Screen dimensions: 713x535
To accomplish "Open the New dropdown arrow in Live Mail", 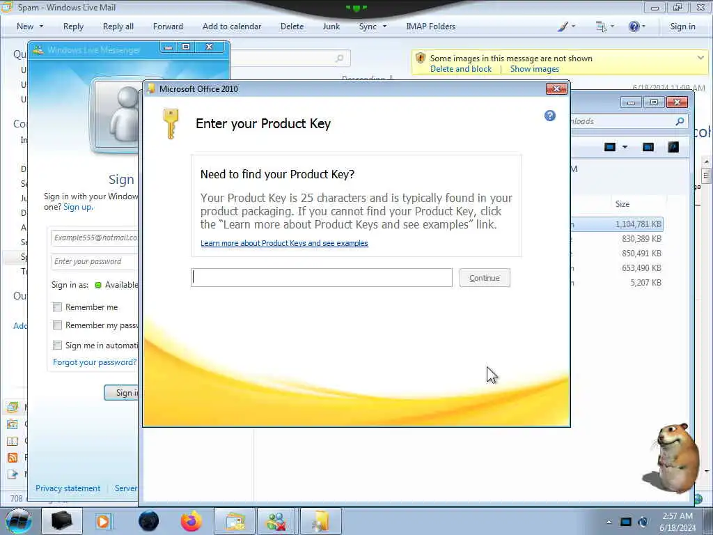I will click(x=41, y=26).
